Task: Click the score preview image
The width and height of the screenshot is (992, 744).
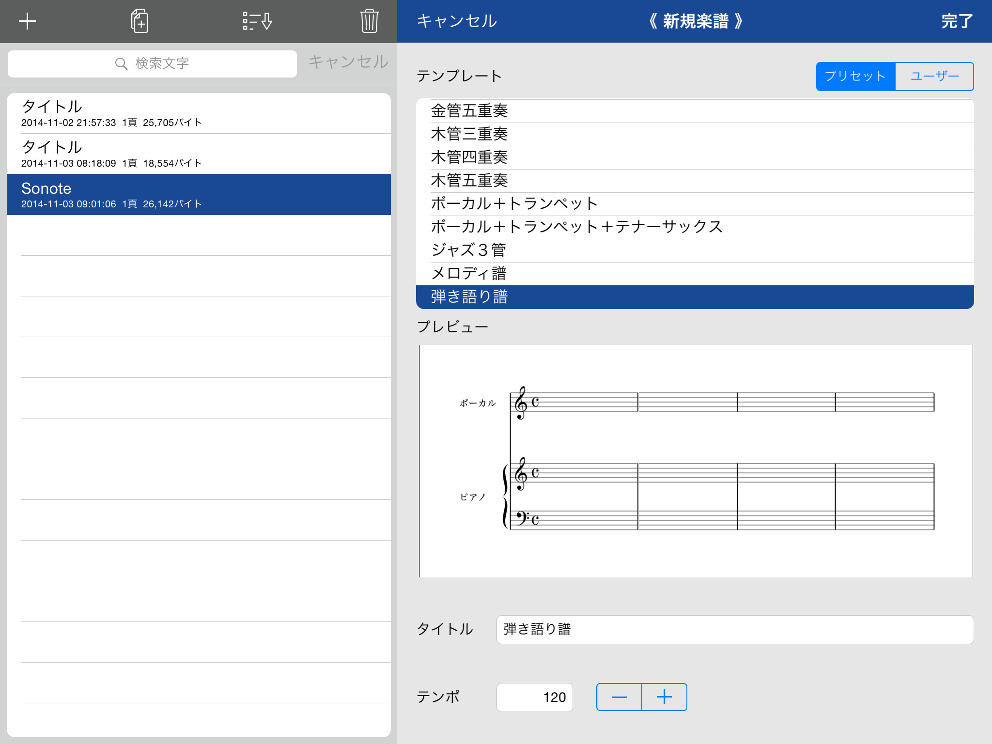Action: (696, 461)
